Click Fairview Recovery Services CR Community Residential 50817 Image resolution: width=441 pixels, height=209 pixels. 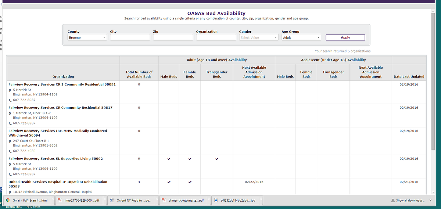61,108
